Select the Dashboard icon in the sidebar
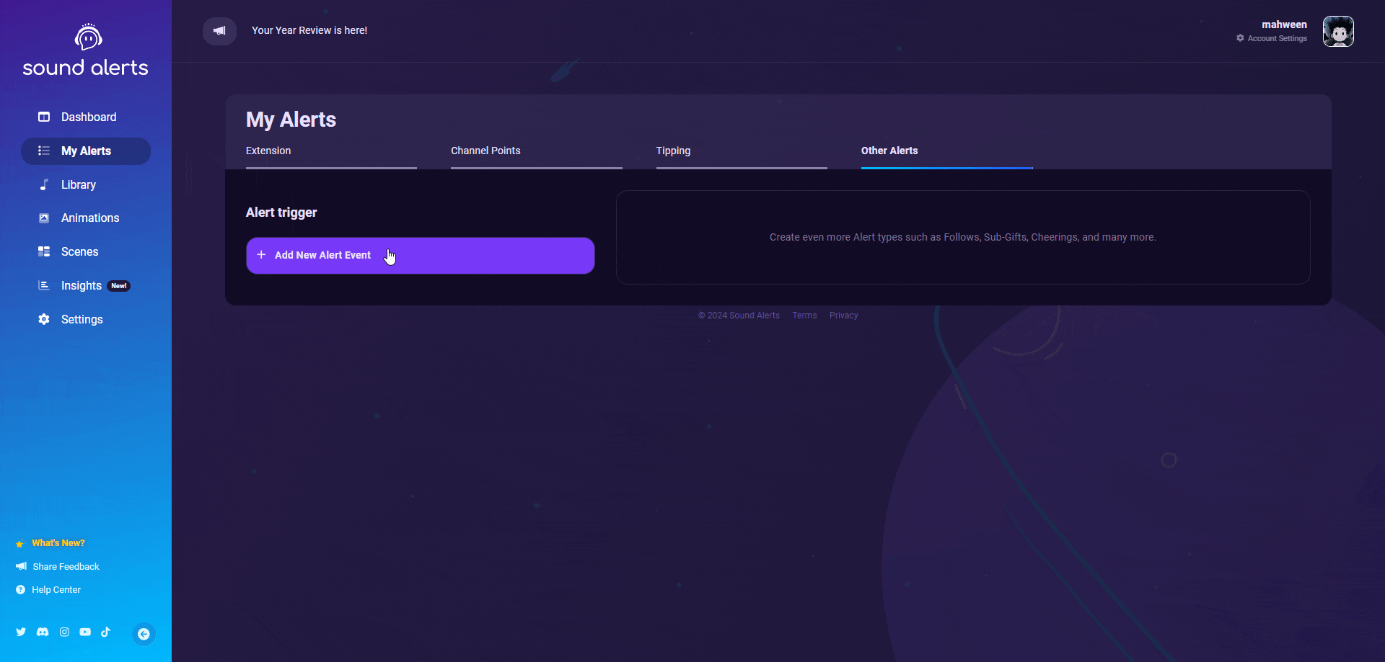The image size is (1385, 662). (x=44, y=116)
